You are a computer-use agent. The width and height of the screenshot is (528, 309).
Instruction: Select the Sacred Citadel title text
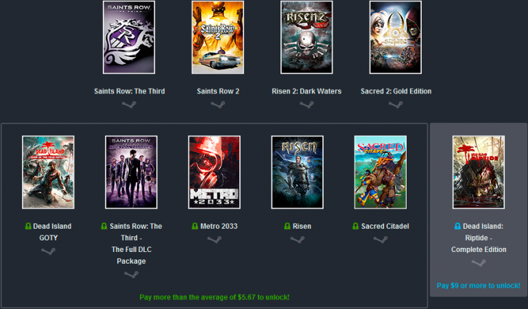[385, 226]
